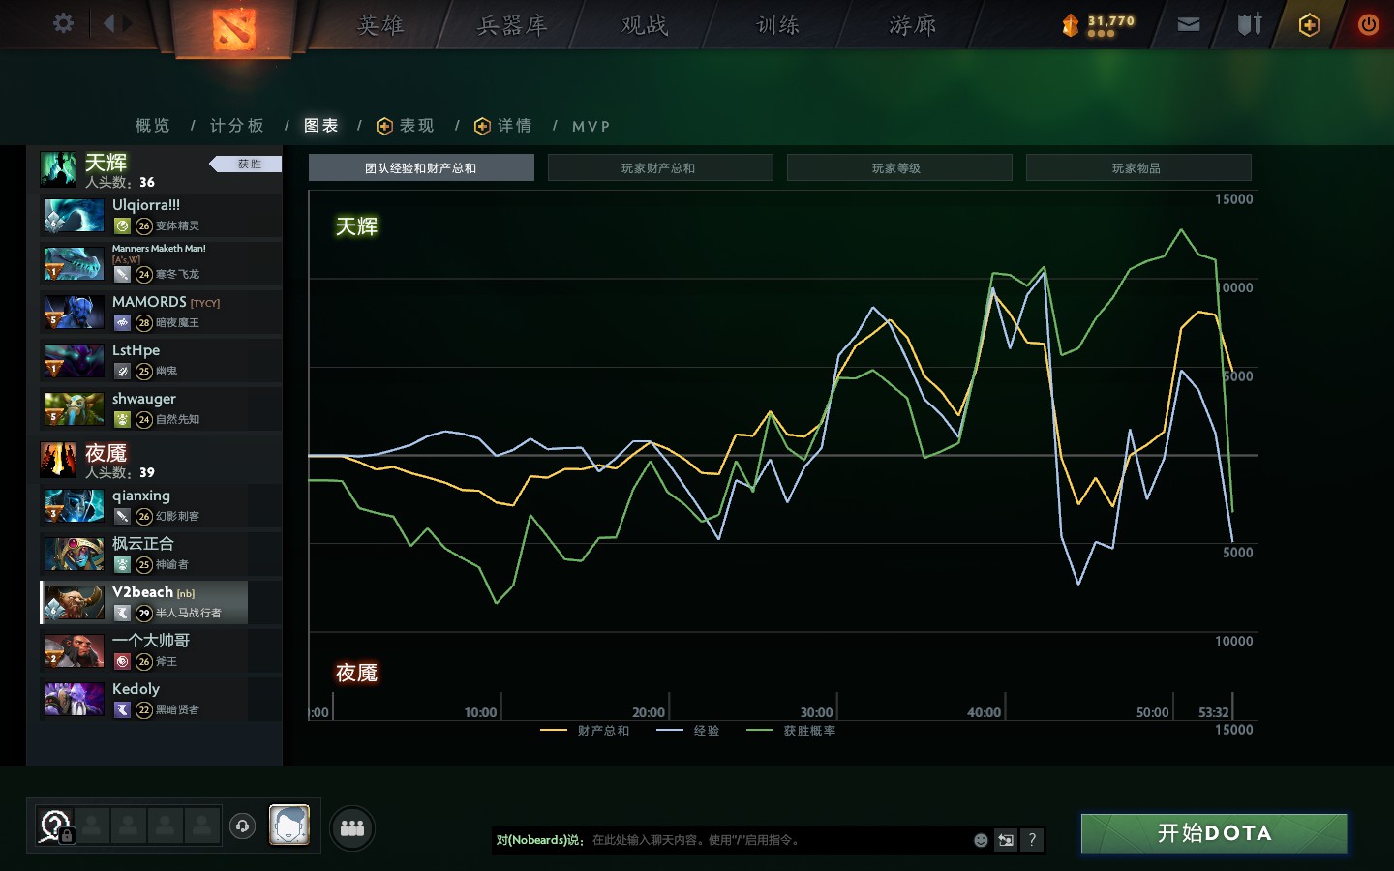
Task: Click the Radiant team emblem icon
Action: (58, 168)
